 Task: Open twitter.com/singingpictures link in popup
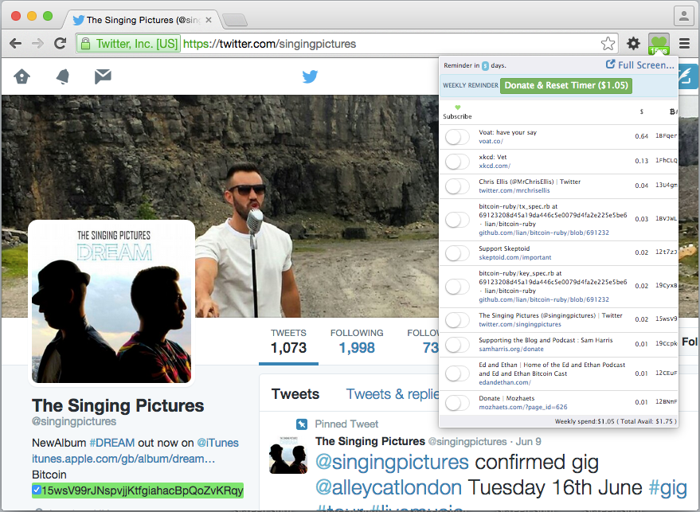pos(520,325)
